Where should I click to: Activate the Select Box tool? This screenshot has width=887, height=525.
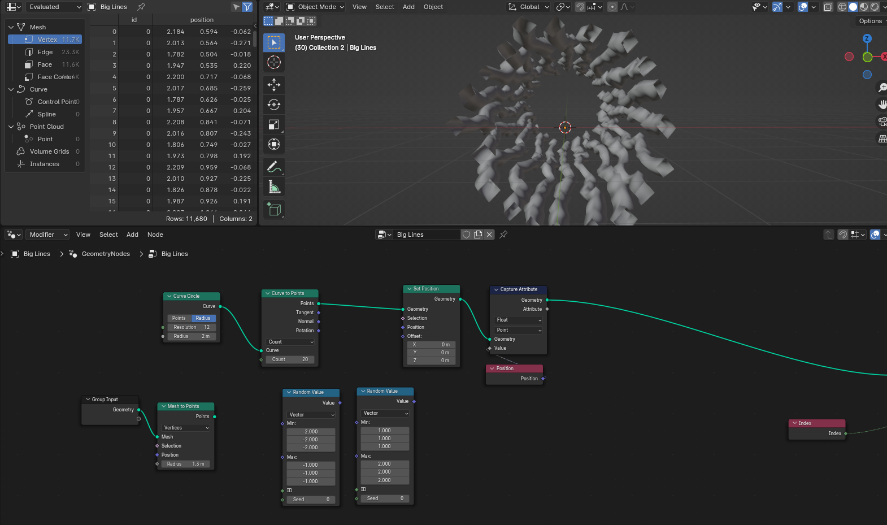(274, 43)
